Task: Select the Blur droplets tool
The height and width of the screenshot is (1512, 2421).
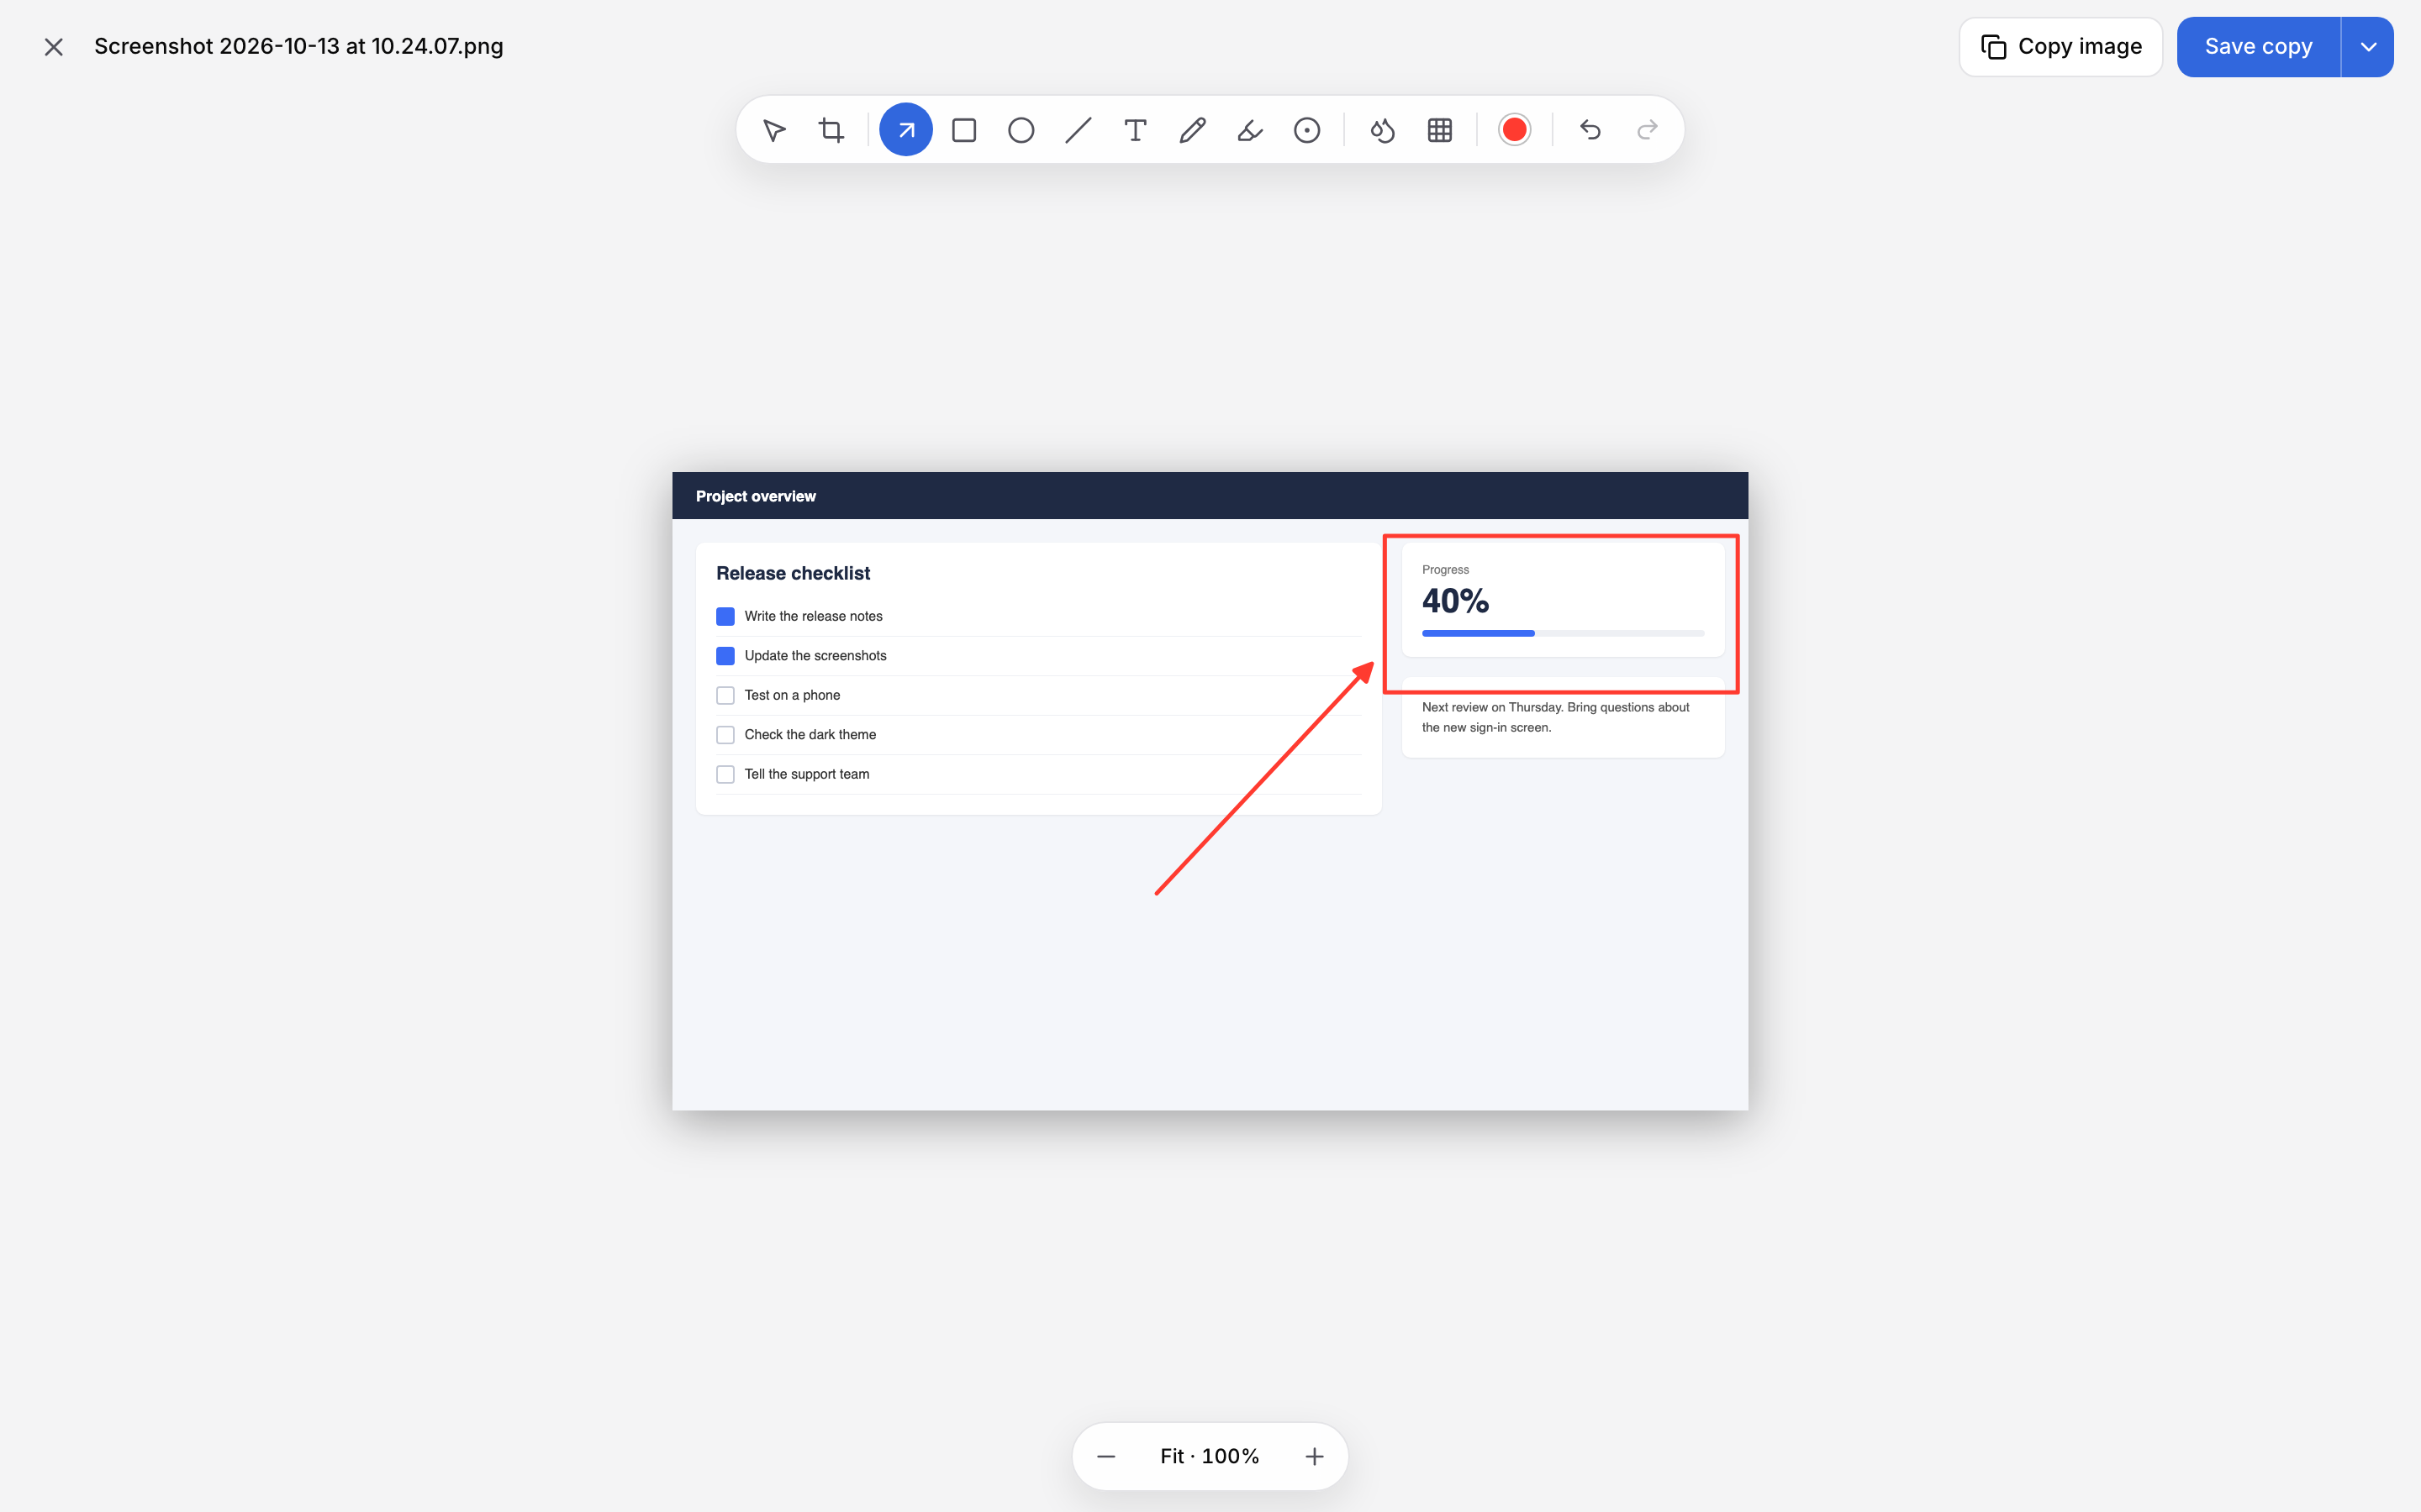Action: tap(1383, 130)
